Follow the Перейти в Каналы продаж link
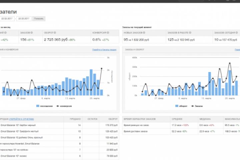 [104, 50]
